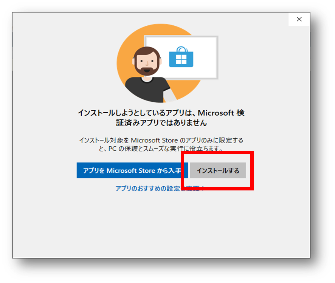
Task: Click the インストールする button
Action: (x=218, y=170)
